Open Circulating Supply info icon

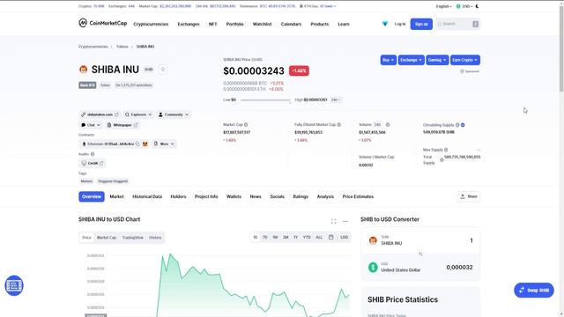457,125
